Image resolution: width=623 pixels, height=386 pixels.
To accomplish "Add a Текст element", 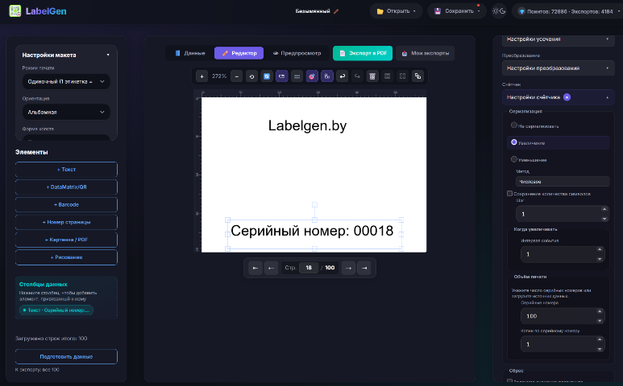I will coord(66,170).
